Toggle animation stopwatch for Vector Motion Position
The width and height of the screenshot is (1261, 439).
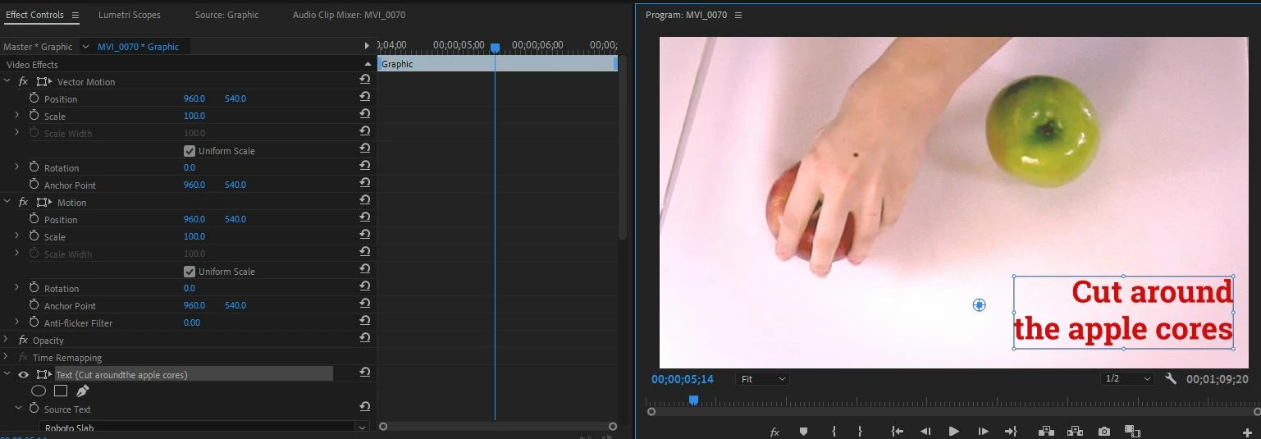click(34, 98)
